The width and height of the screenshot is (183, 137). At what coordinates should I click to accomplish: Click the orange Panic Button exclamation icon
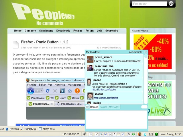click(x=77, y=91)
